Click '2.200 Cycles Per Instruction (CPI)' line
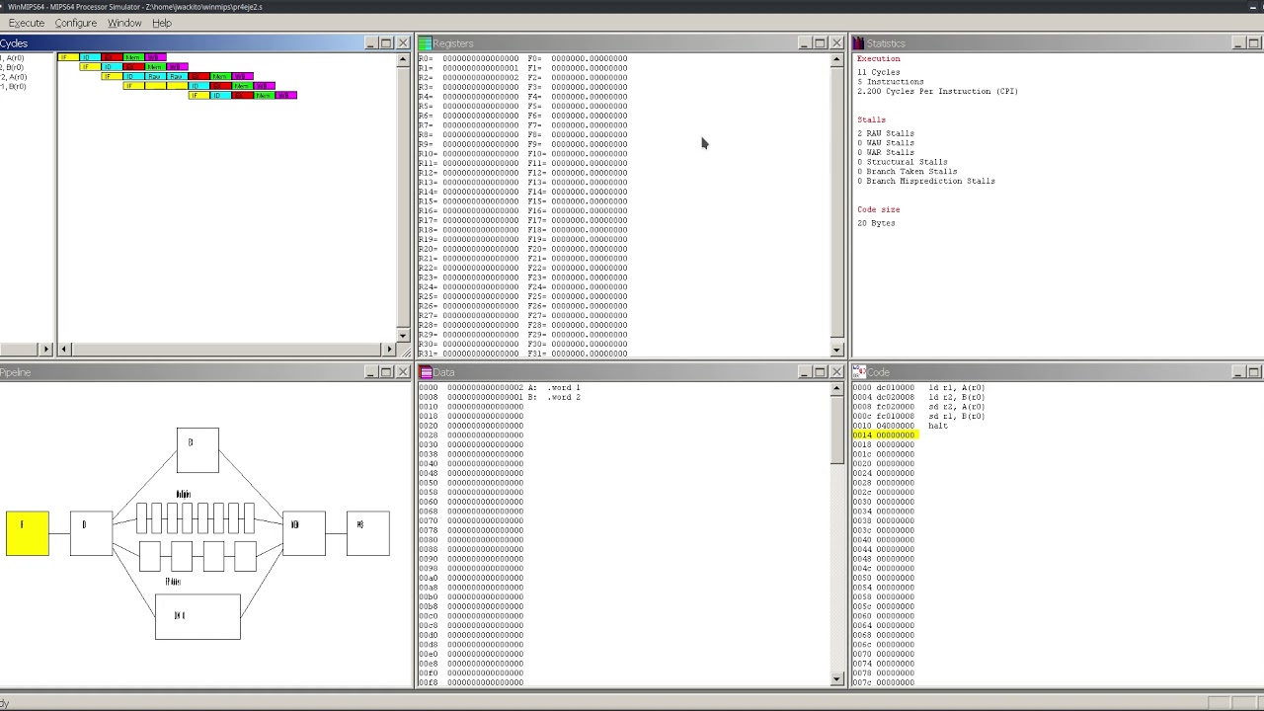Viewport: 1264px width, 711px height. 937,91
